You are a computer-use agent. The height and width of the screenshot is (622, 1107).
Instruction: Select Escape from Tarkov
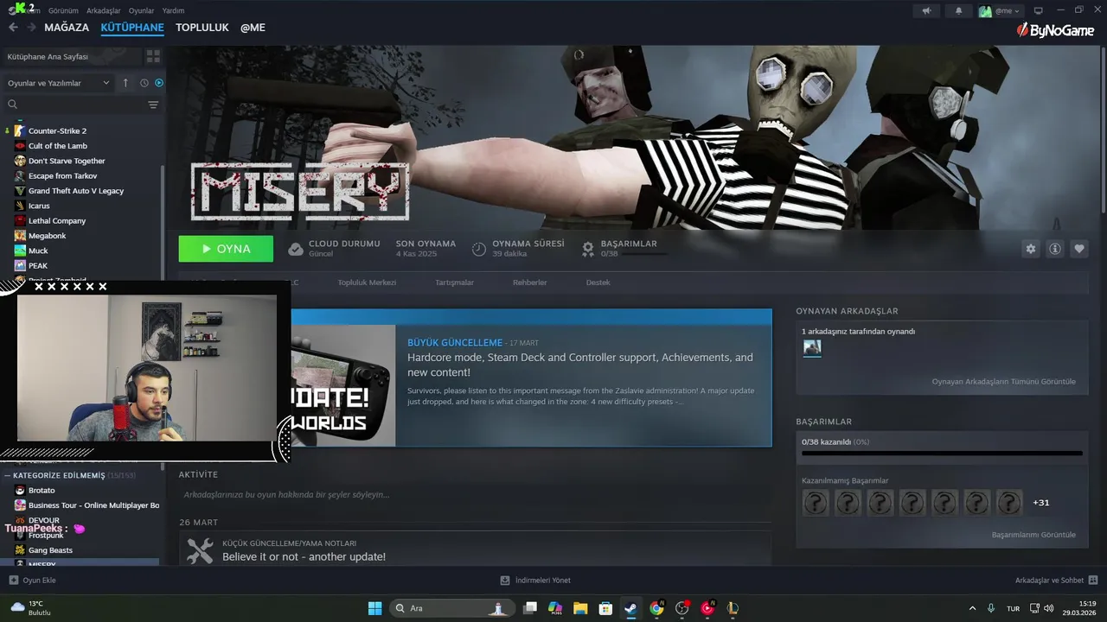(62, 175)
